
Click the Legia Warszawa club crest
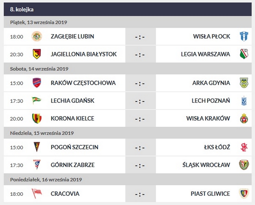pos(243,54)
